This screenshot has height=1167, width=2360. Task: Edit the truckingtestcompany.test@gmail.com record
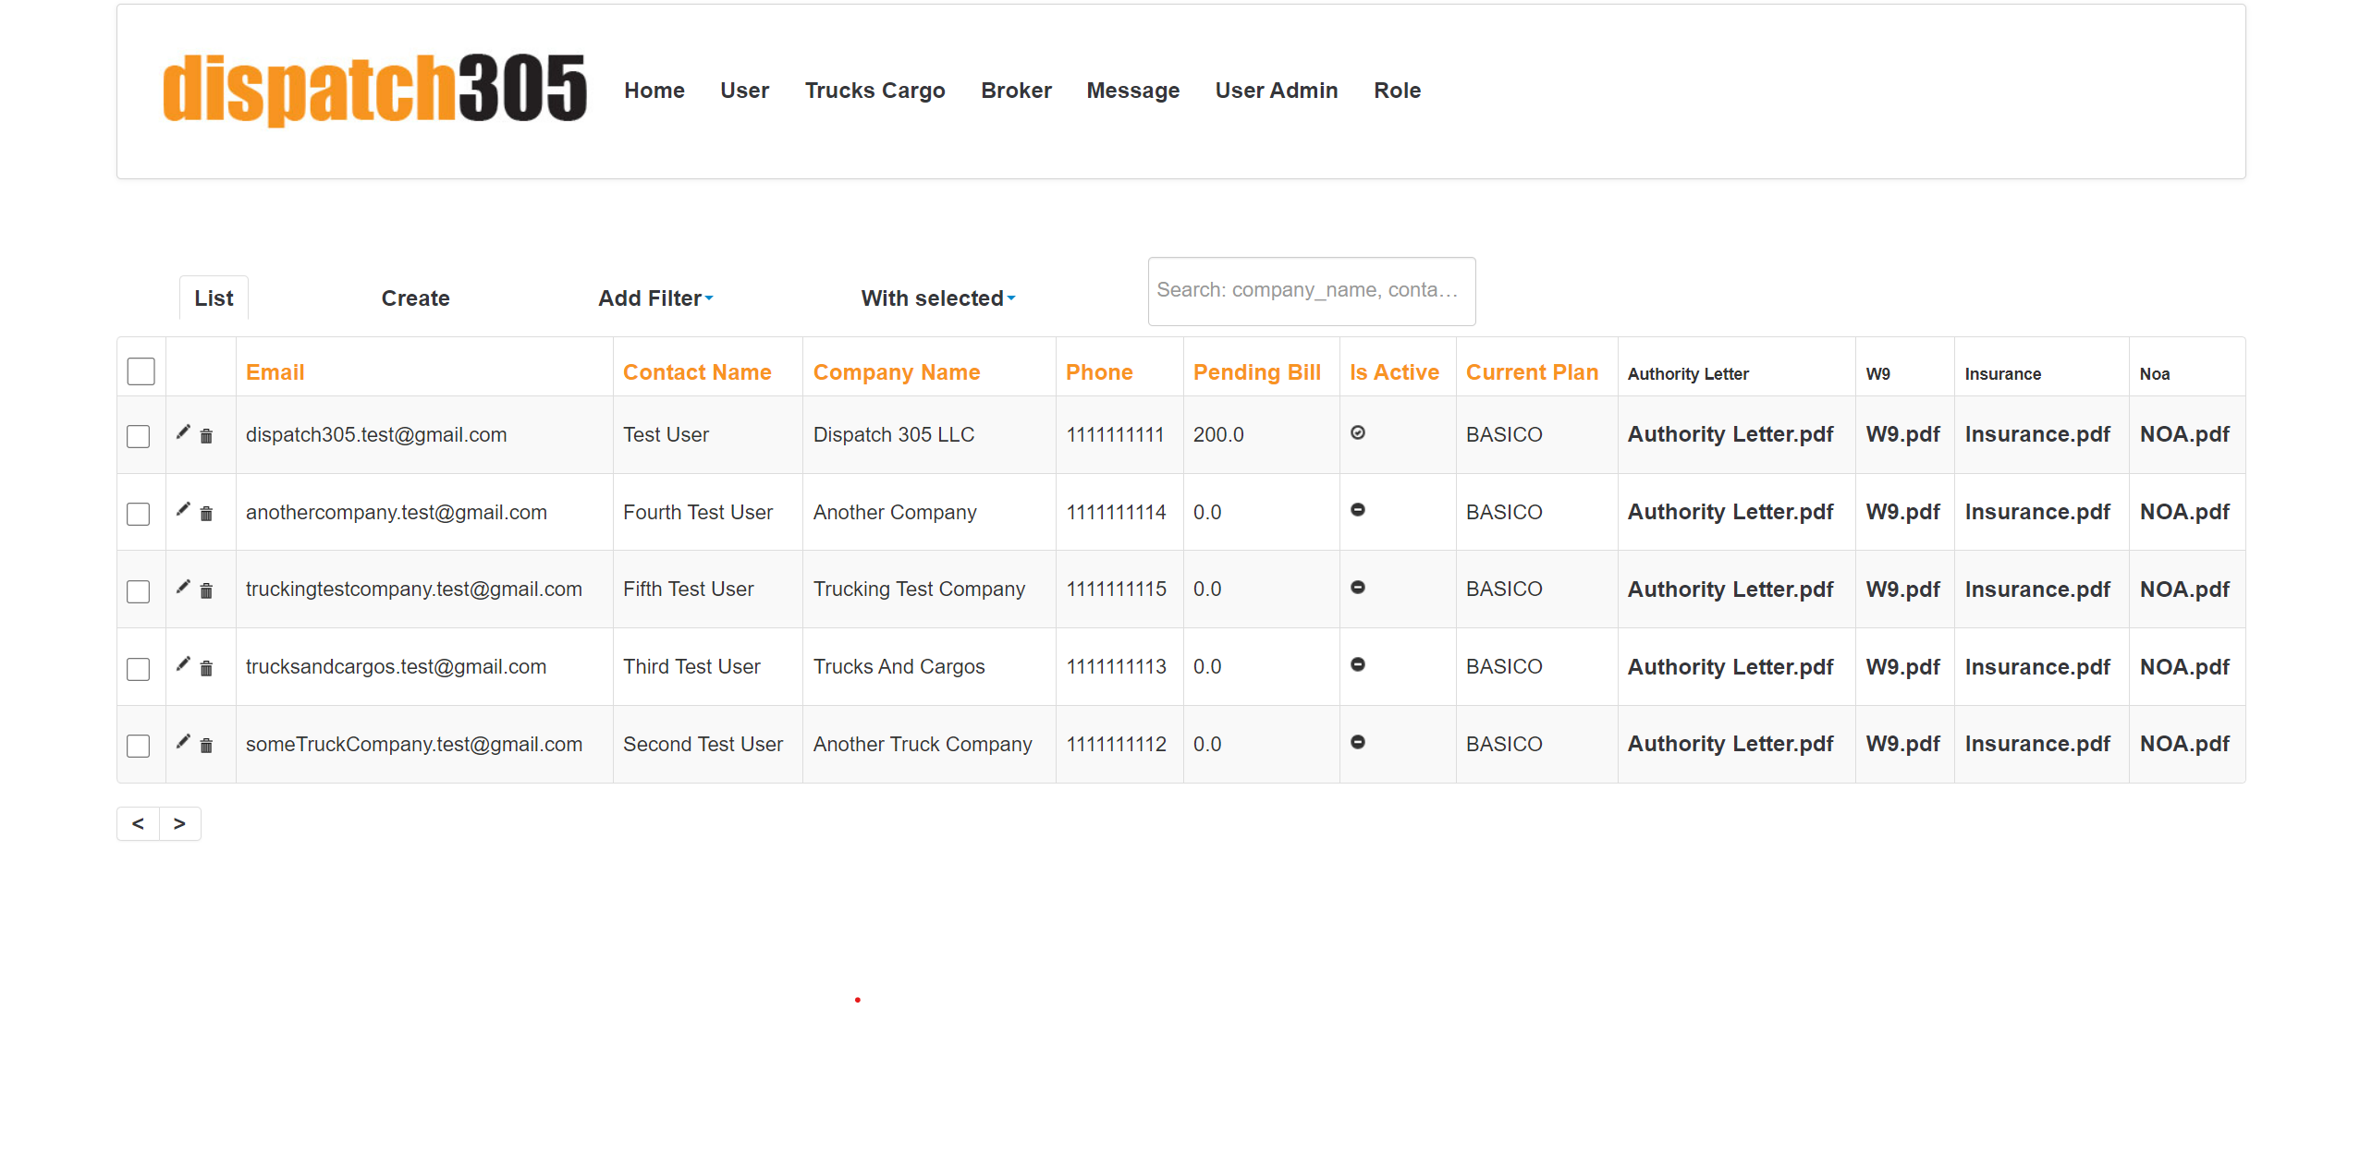(x=183, y=588)
